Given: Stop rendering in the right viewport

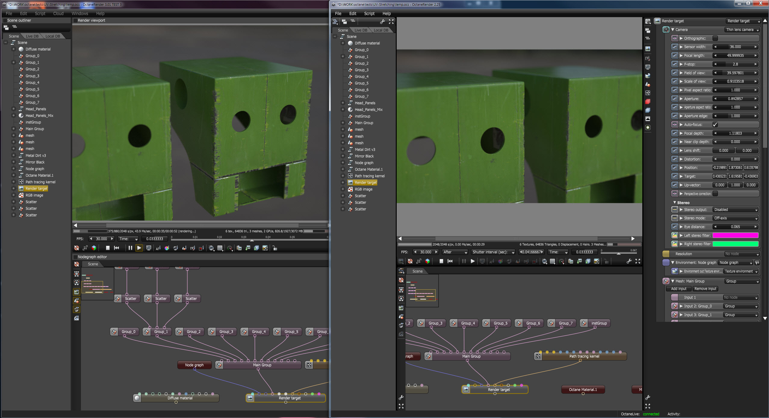Looking at the screenshot, I should 441,261.
